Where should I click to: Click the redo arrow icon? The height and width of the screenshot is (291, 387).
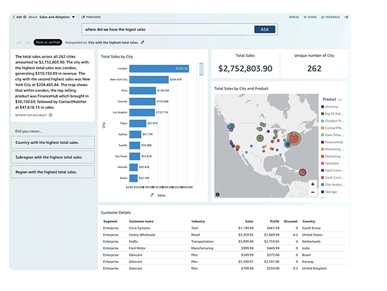point(27,43)
